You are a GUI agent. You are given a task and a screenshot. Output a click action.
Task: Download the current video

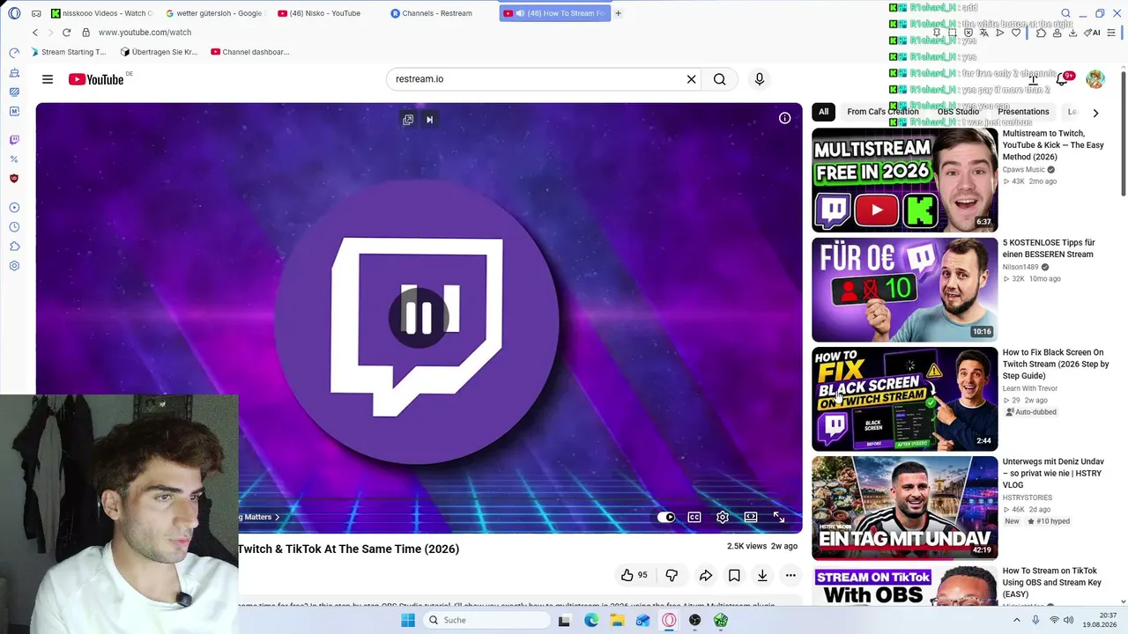(x=762, y=575)
